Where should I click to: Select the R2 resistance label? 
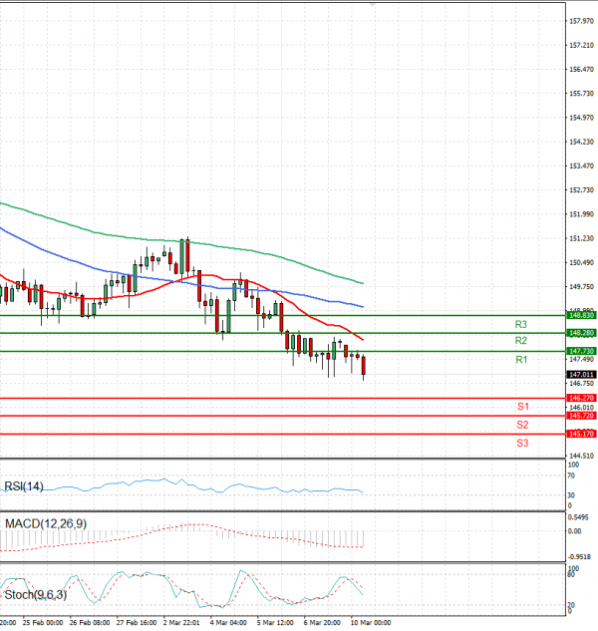tap(520, 341)
